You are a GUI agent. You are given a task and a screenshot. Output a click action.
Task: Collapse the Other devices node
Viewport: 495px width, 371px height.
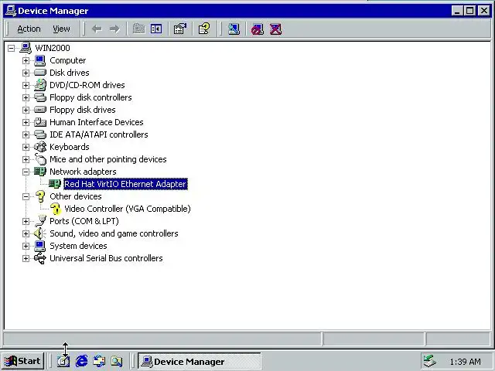[x=26, y=196]
